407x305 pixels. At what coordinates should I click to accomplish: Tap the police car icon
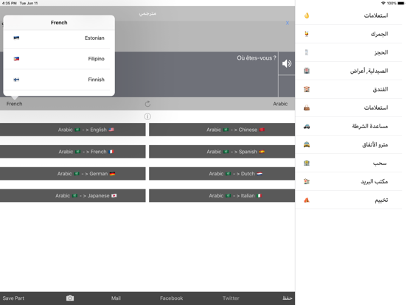[307, 126]
